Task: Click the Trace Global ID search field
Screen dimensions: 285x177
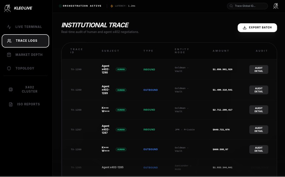Action: [x=248, y=6]
